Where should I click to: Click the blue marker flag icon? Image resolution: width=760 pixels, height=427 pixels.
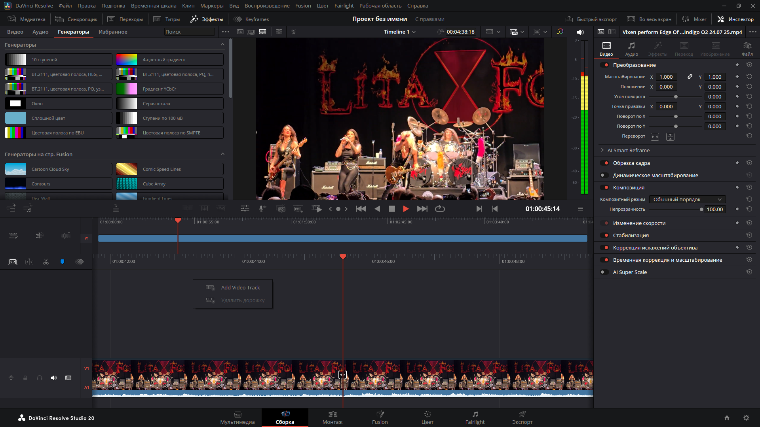[62, 262]
